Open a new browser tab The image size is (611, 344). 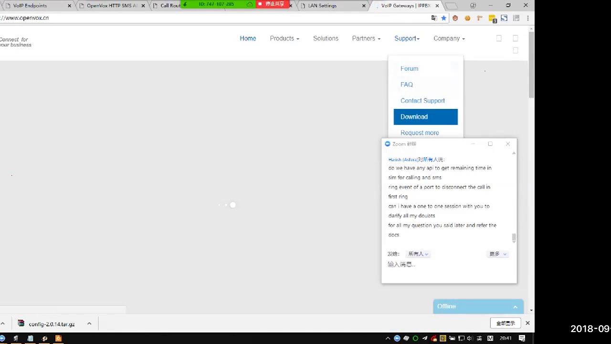click(451, 6)
